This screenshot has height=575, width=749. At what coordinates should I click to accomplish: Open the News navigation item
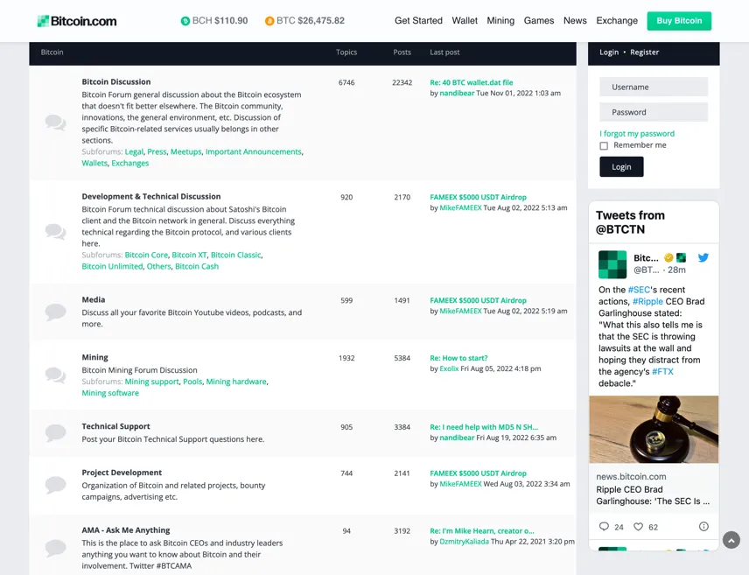point(575,20)
